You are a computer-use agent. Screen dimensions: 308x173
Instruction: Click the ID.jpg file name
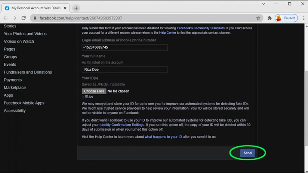[x=89, y=96]
